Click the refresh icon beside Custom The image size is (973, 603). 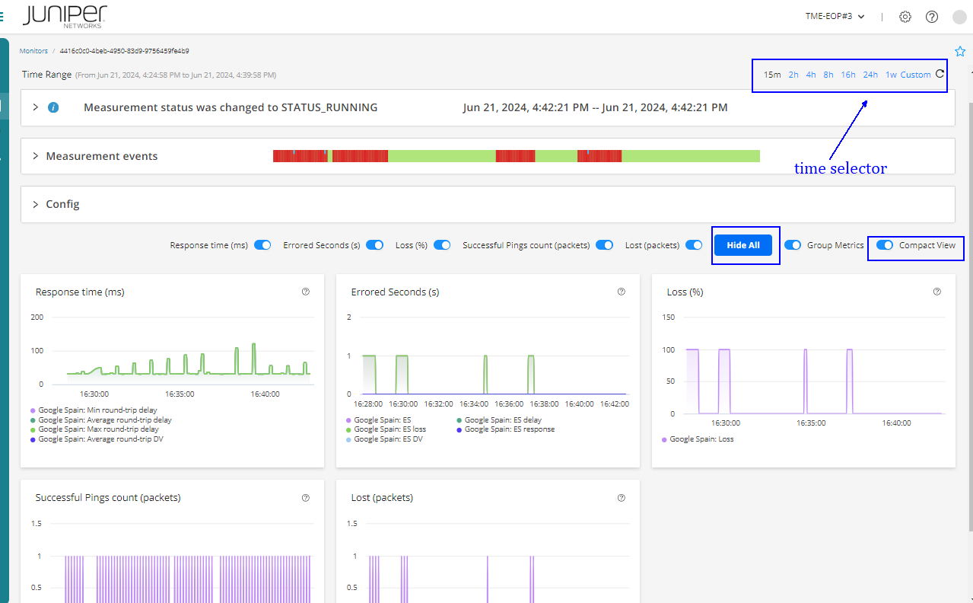940,75
